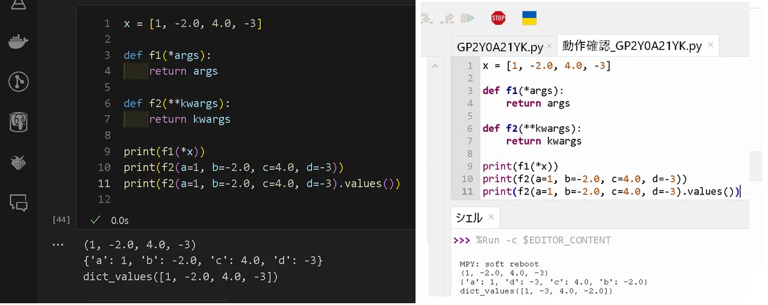Click 'return args' in VS Code cell
The width and height of the screenshot is (768, 305).
pyautogui.click(x=183, y=71)
